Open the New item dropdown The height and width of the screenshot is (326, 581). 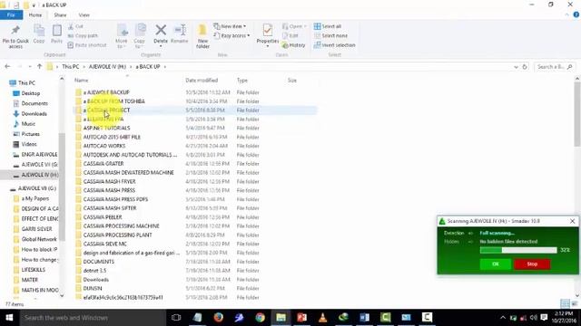coord(230,26)
